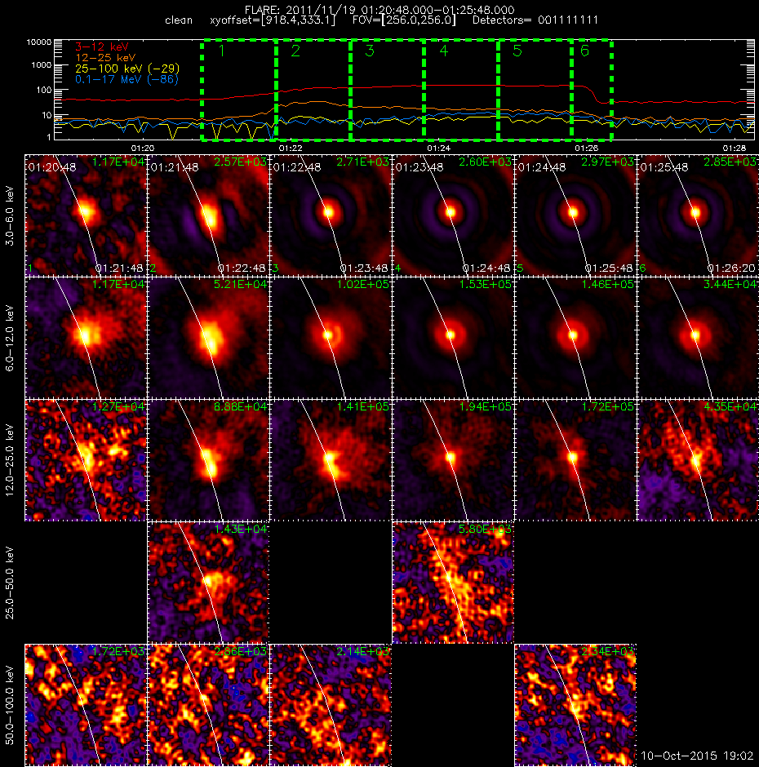The image size is (759, 767).
Task: Click the 6.0-12.0 keV row label
Action: (10, 338)
